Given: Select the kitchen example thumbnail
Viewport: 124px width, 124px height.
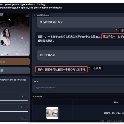Looking at the screenshot, I should tap(52, 113).
